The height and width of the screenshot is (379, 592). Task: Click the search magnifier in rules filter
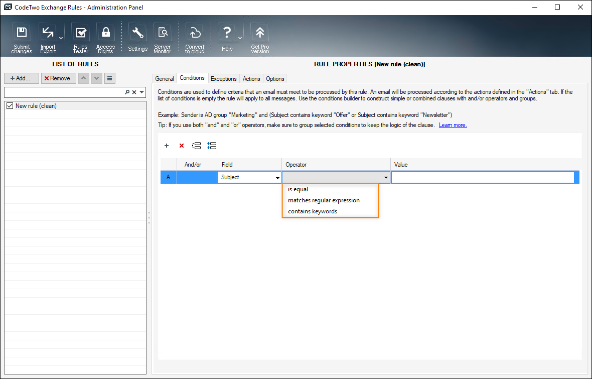coord(127,92)
